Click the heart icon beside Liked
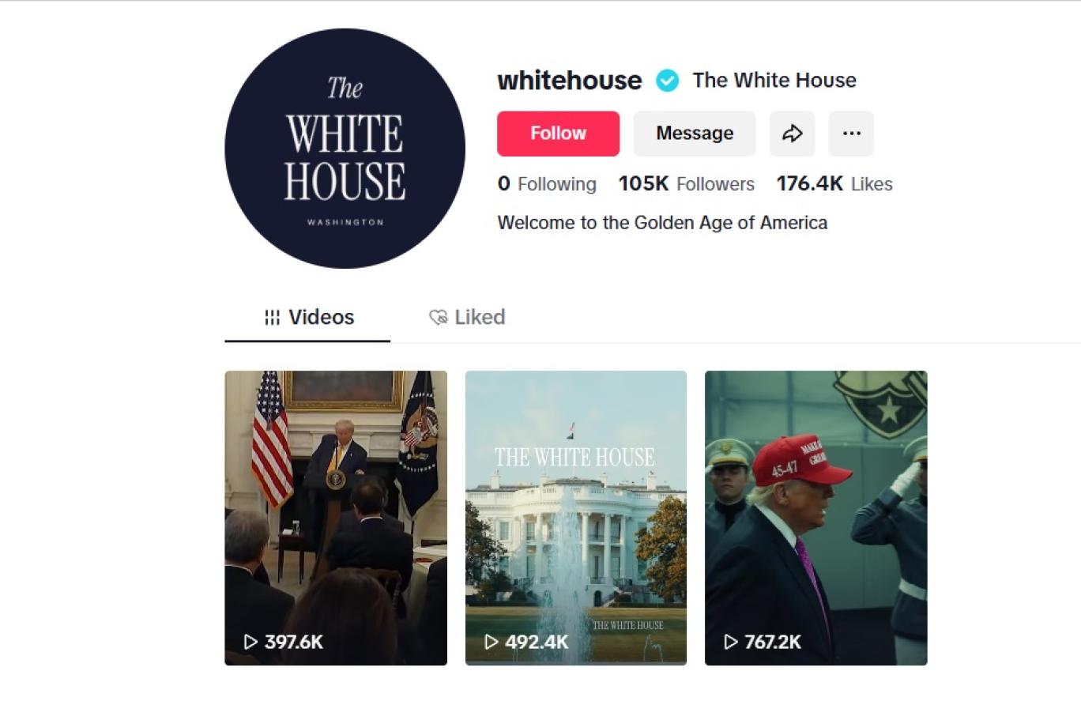This screenshot has height=720, width=1081. pyautogui.click(x=438, y=318)
